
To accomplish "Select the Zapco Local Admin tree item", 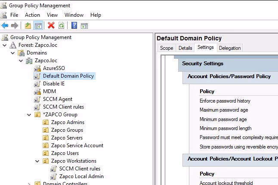I will (81, 176).
